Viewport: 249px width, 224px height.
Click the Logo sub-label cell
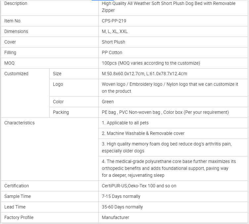click(58, 84)
